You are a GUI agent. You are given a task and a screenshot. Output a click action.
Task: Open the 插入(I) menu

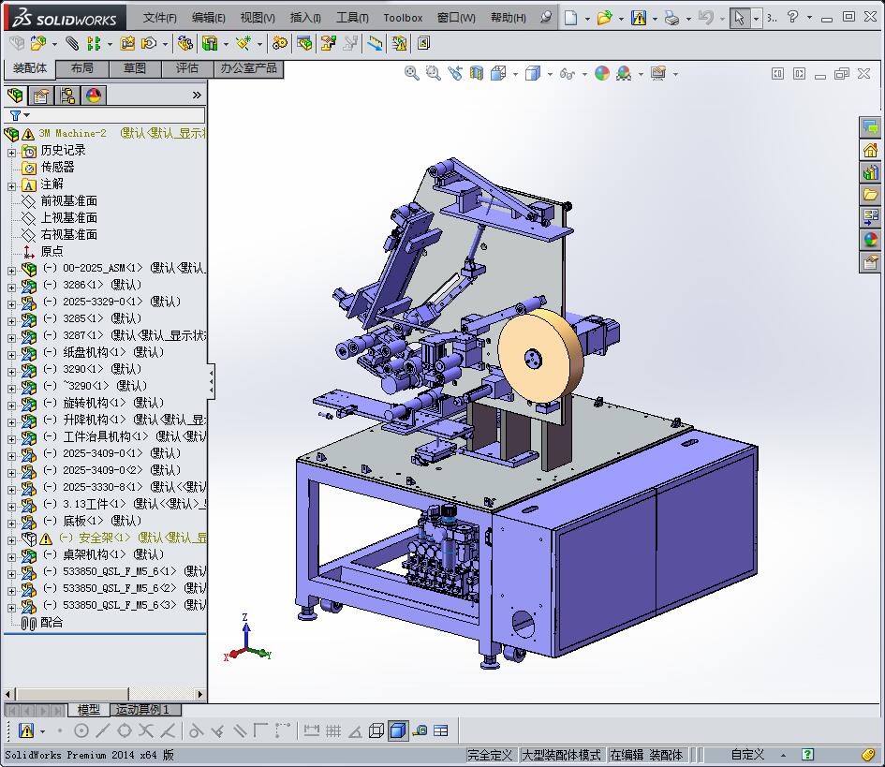coord(305,18)
